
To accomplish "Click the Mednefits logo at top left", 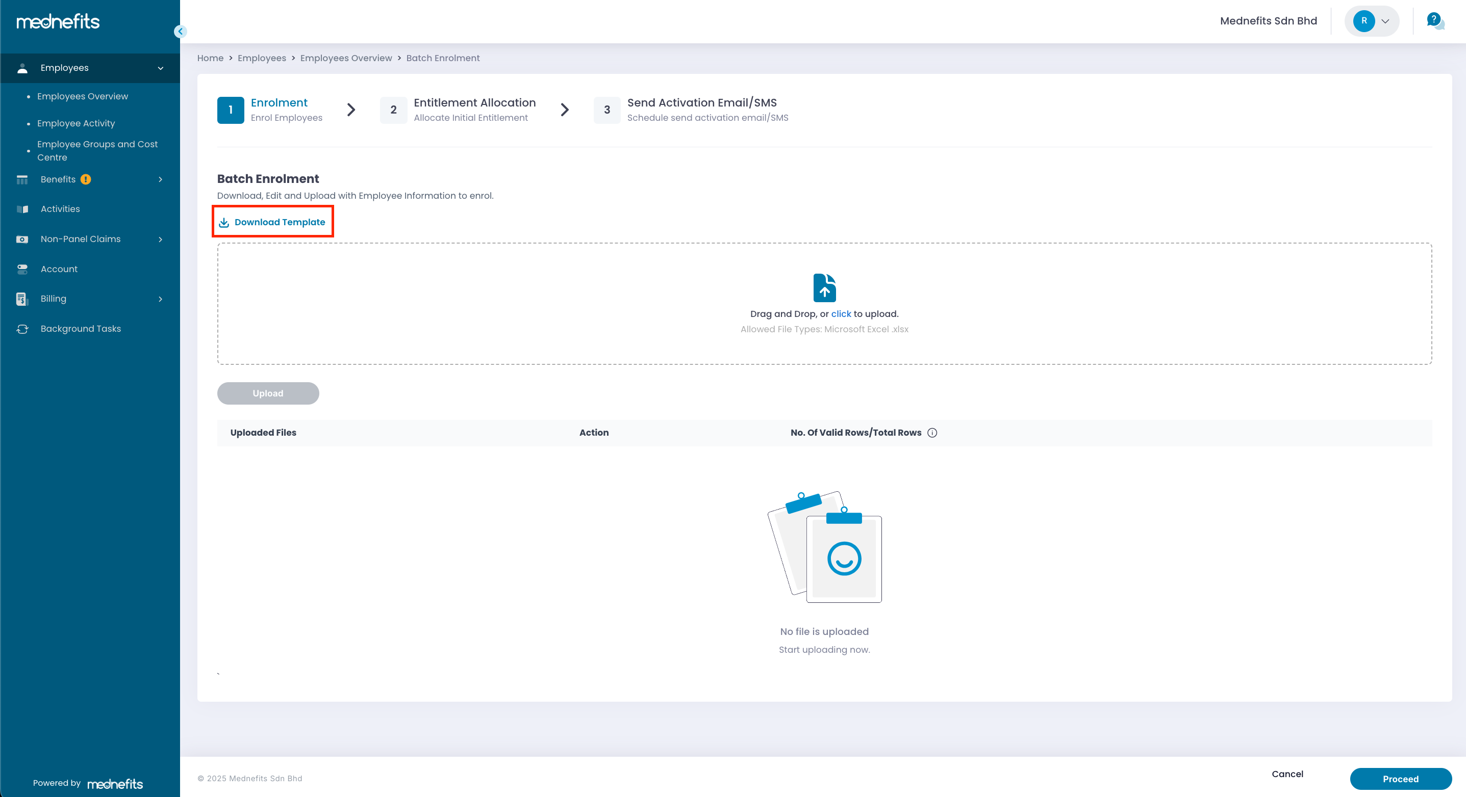I will coord(58,21).
